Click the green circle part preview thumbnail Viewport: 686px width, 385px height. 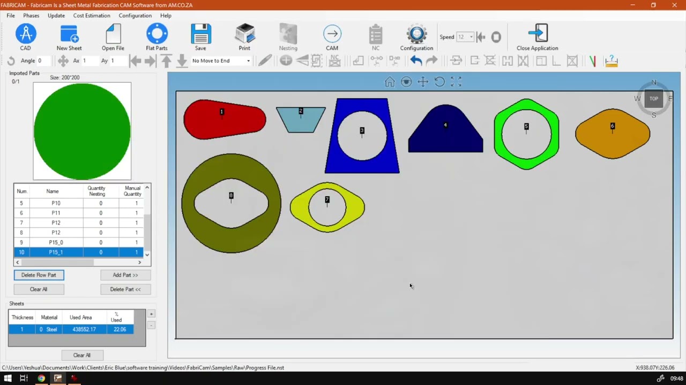82,131
